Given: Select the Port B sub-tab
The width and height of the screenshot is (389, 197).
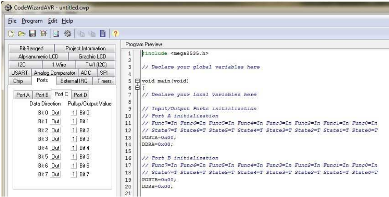Looking at the screenshot, I should click(x=42, y=95).
